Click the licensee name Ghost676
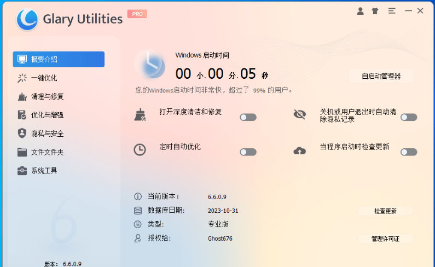 220,239
